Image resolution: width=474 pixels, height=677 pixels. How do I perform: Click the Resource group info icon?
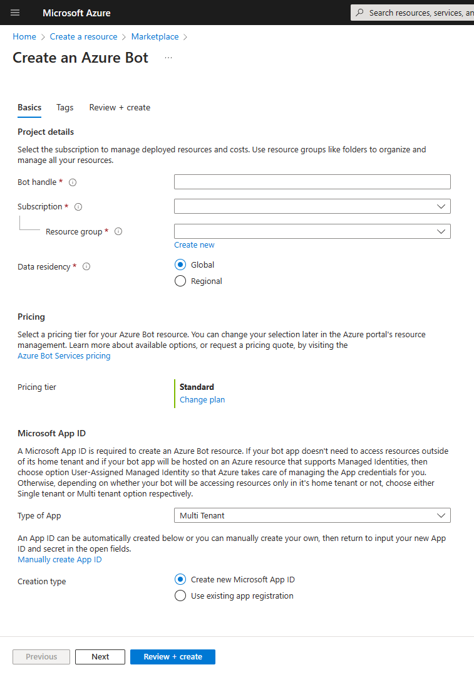pos(118,231)
